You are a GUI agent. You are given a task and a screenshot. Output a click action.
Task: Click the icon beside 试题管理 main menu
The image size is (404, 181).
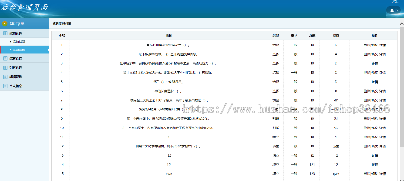coord(5,33)
